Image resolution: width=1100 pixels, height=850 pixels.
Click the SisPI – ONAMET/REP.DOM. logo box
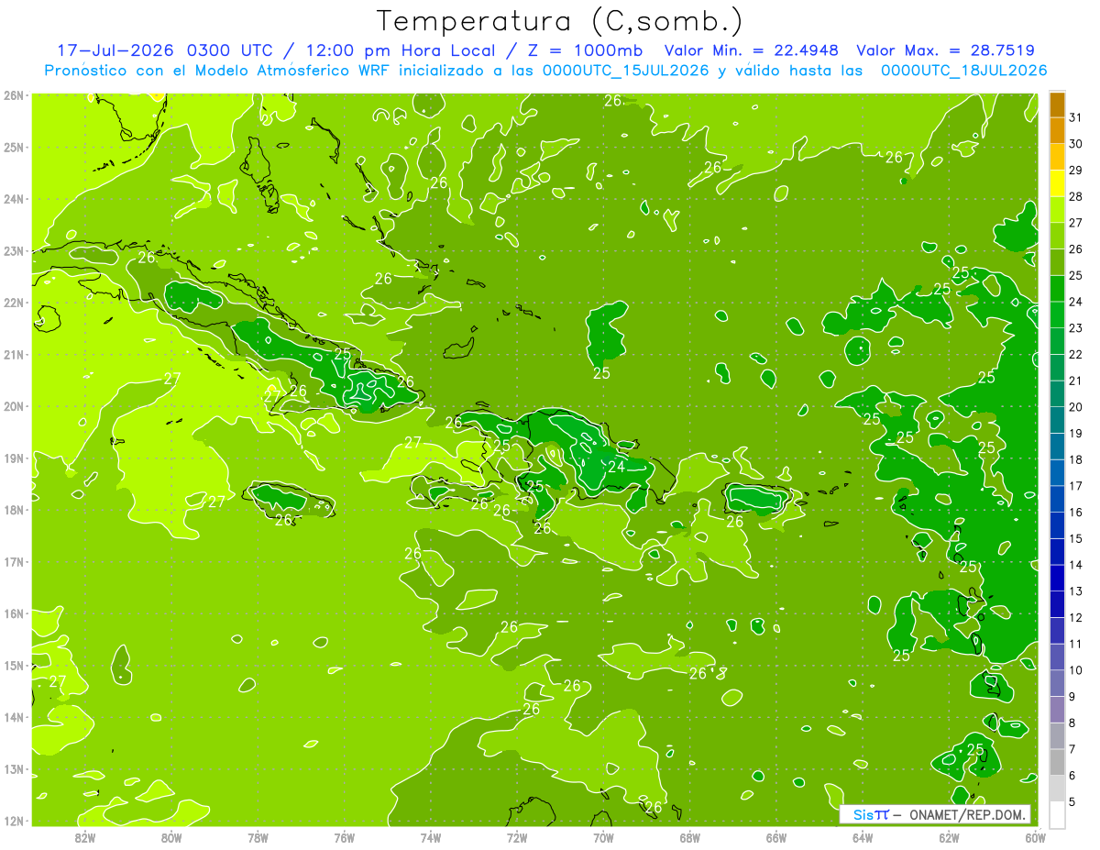[x=935, y=814]
